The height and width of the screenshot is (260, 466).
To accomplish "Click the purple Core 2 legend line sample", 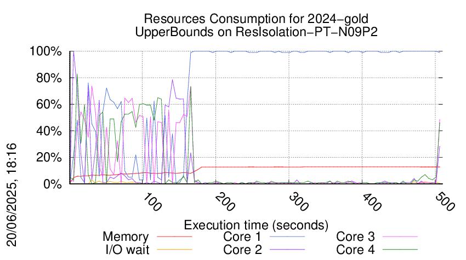I will 287,250.
